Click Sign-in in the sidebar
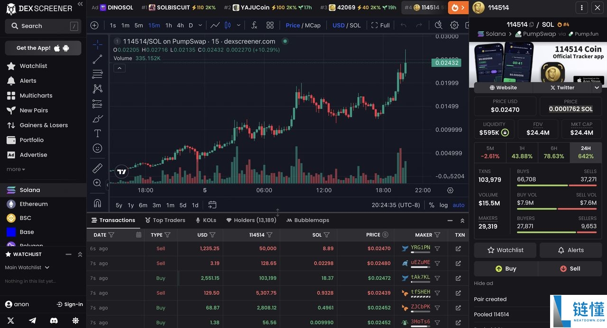The width and height of the screenshot is (607, 328). (x=70, y=304)
